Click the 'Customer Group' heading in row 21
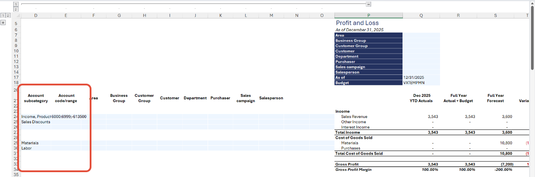 (x=144, y=98)
